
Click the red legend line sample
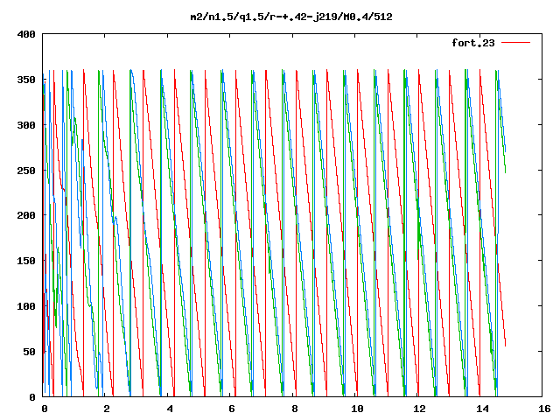(515, 43)
